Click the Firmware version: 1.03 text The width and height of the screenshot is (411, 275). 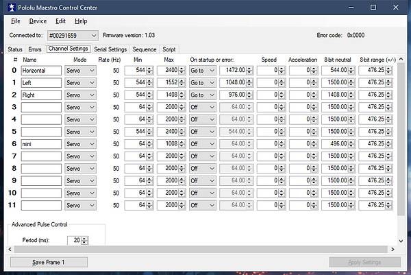tap(129, 35)
